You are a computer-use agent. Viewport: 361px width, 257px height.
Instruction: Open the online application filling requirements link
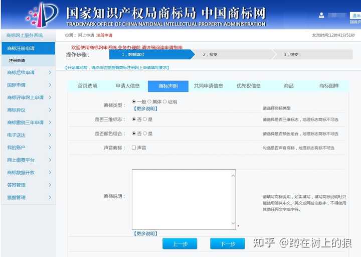point(117,68)
